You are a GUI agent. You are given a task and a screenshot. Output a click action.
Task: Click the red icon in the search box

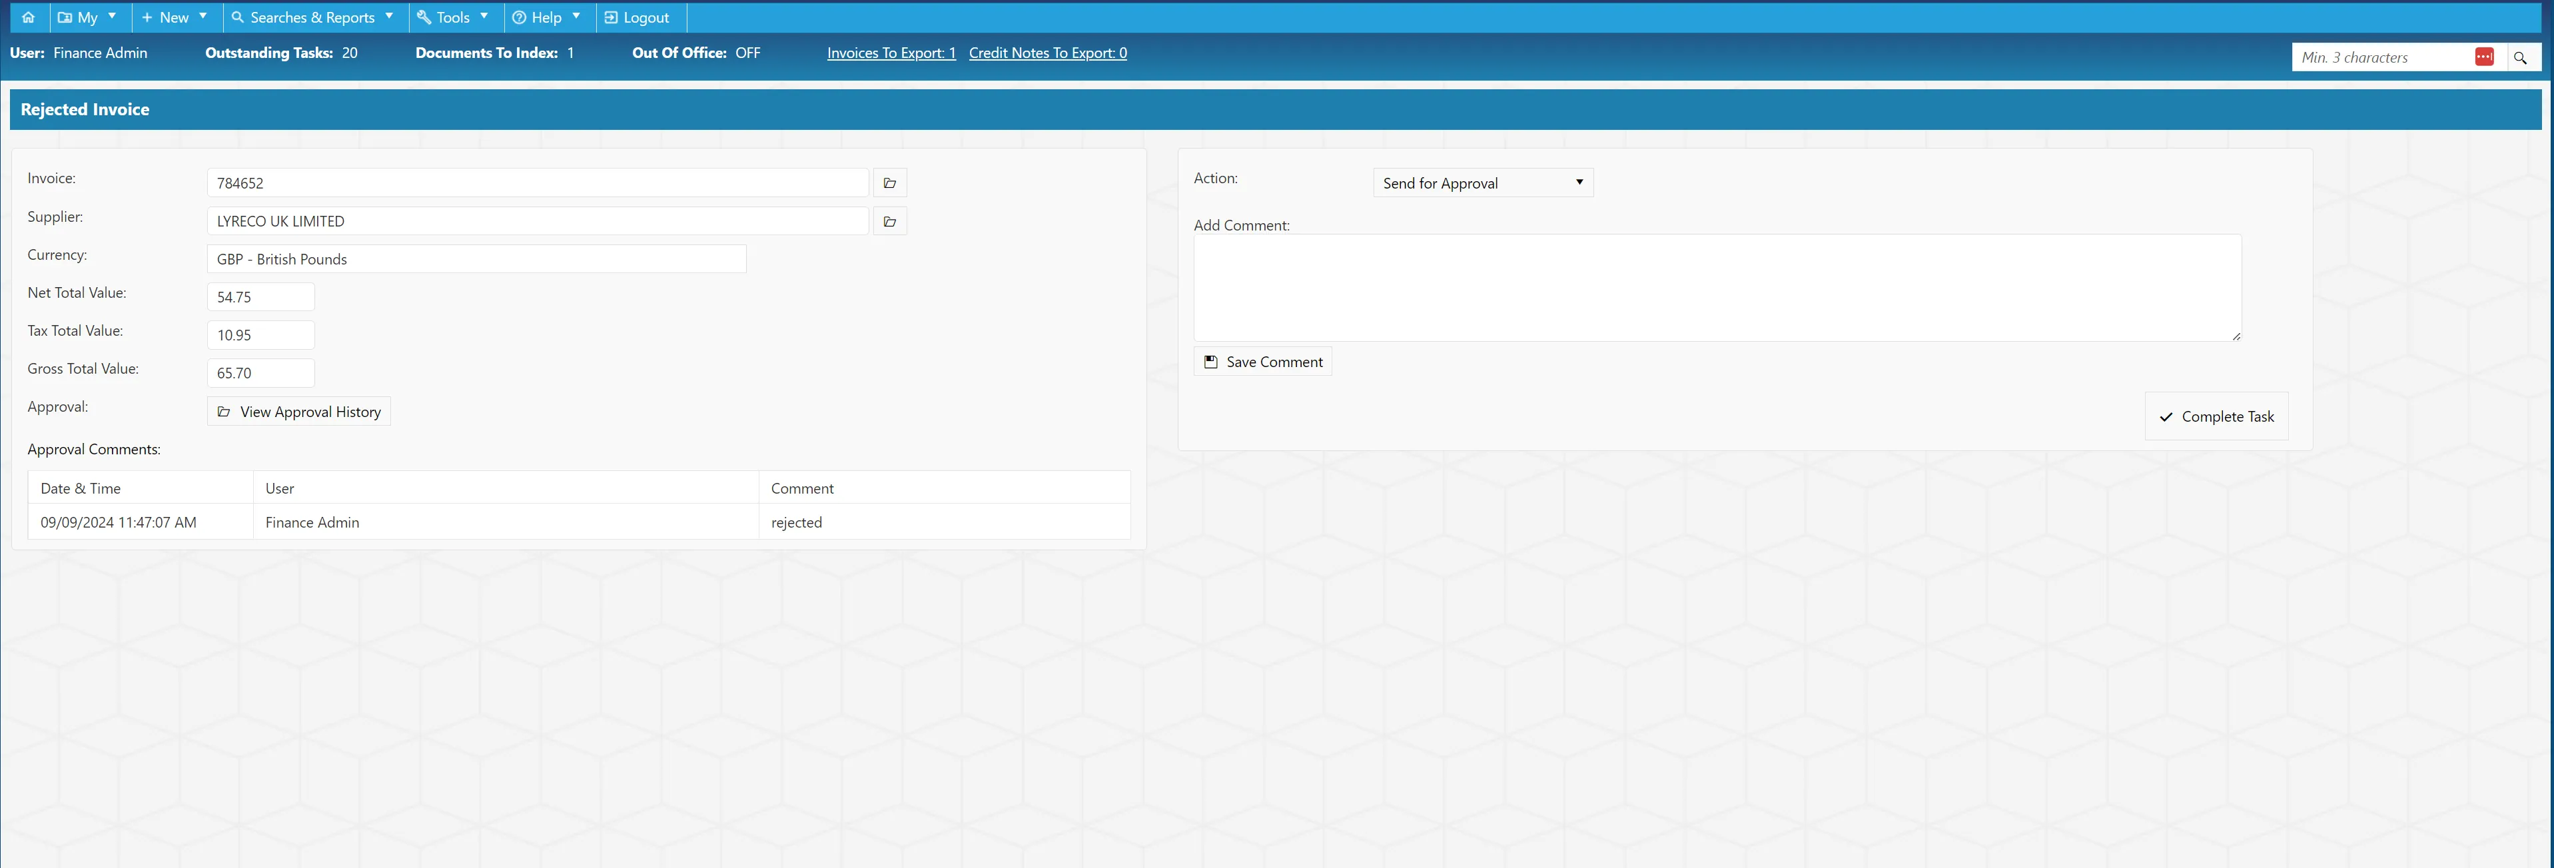[2483, 57]
